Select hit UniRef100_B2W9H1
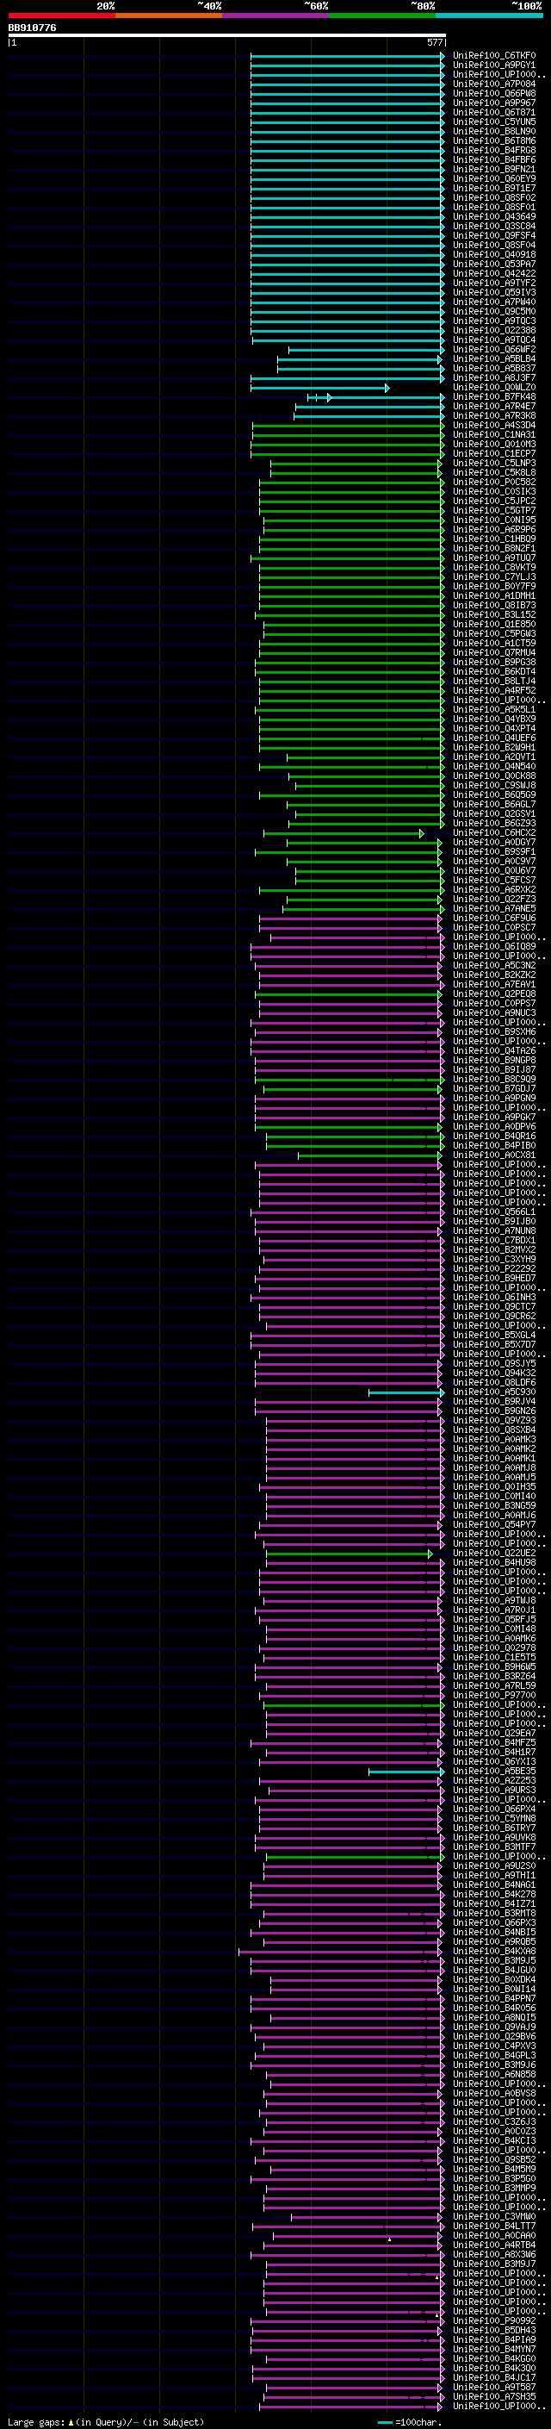 coord(493,748)
